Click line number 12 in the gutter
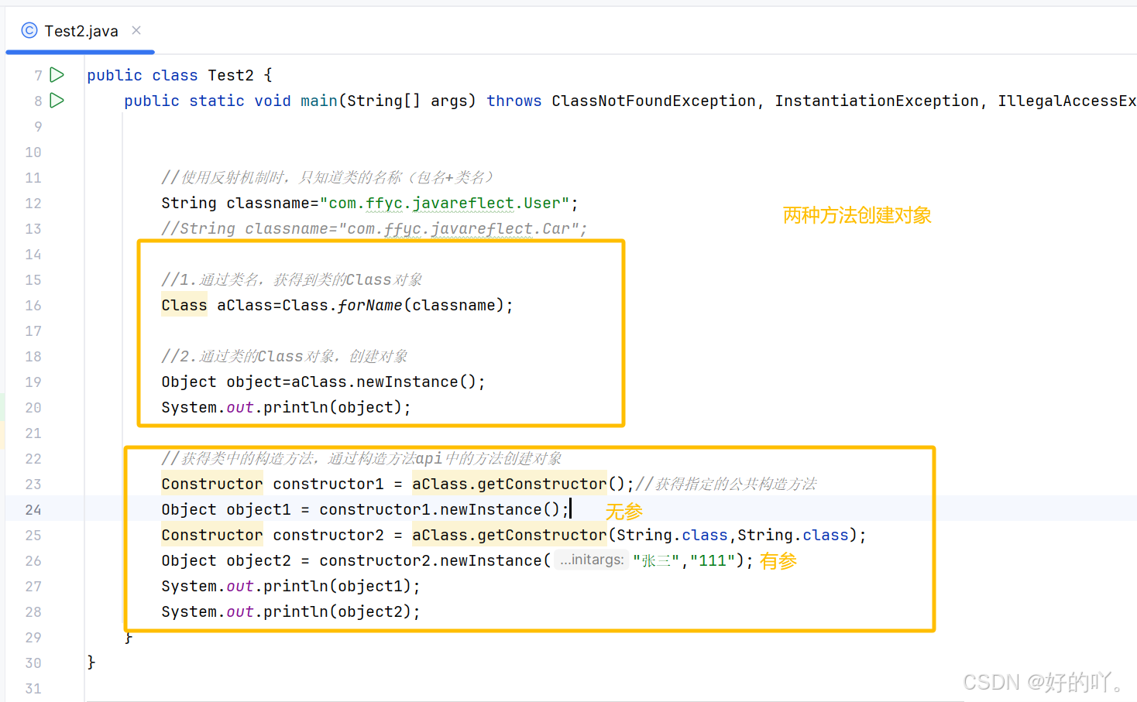This screenshot has height=702, width=1137. pos(33,204)
